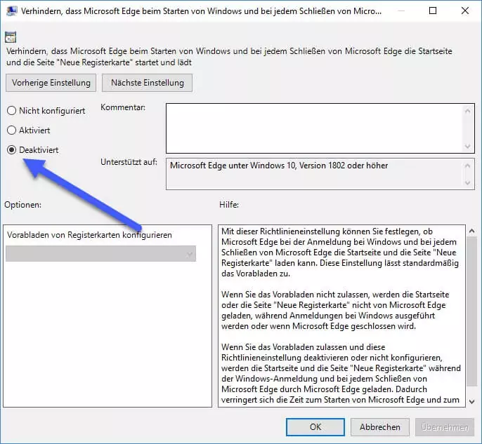Maximize the policy settings window
The height and width of the screenshot is (444, 482).
(432, 11)
